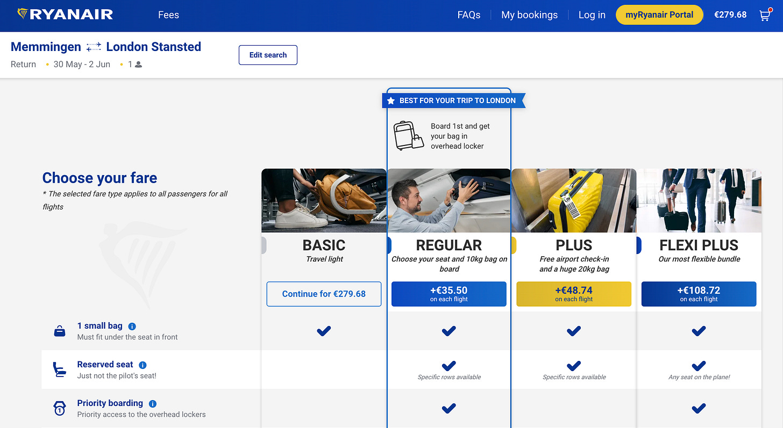Click the Choose your fare heading

(99, 178)
